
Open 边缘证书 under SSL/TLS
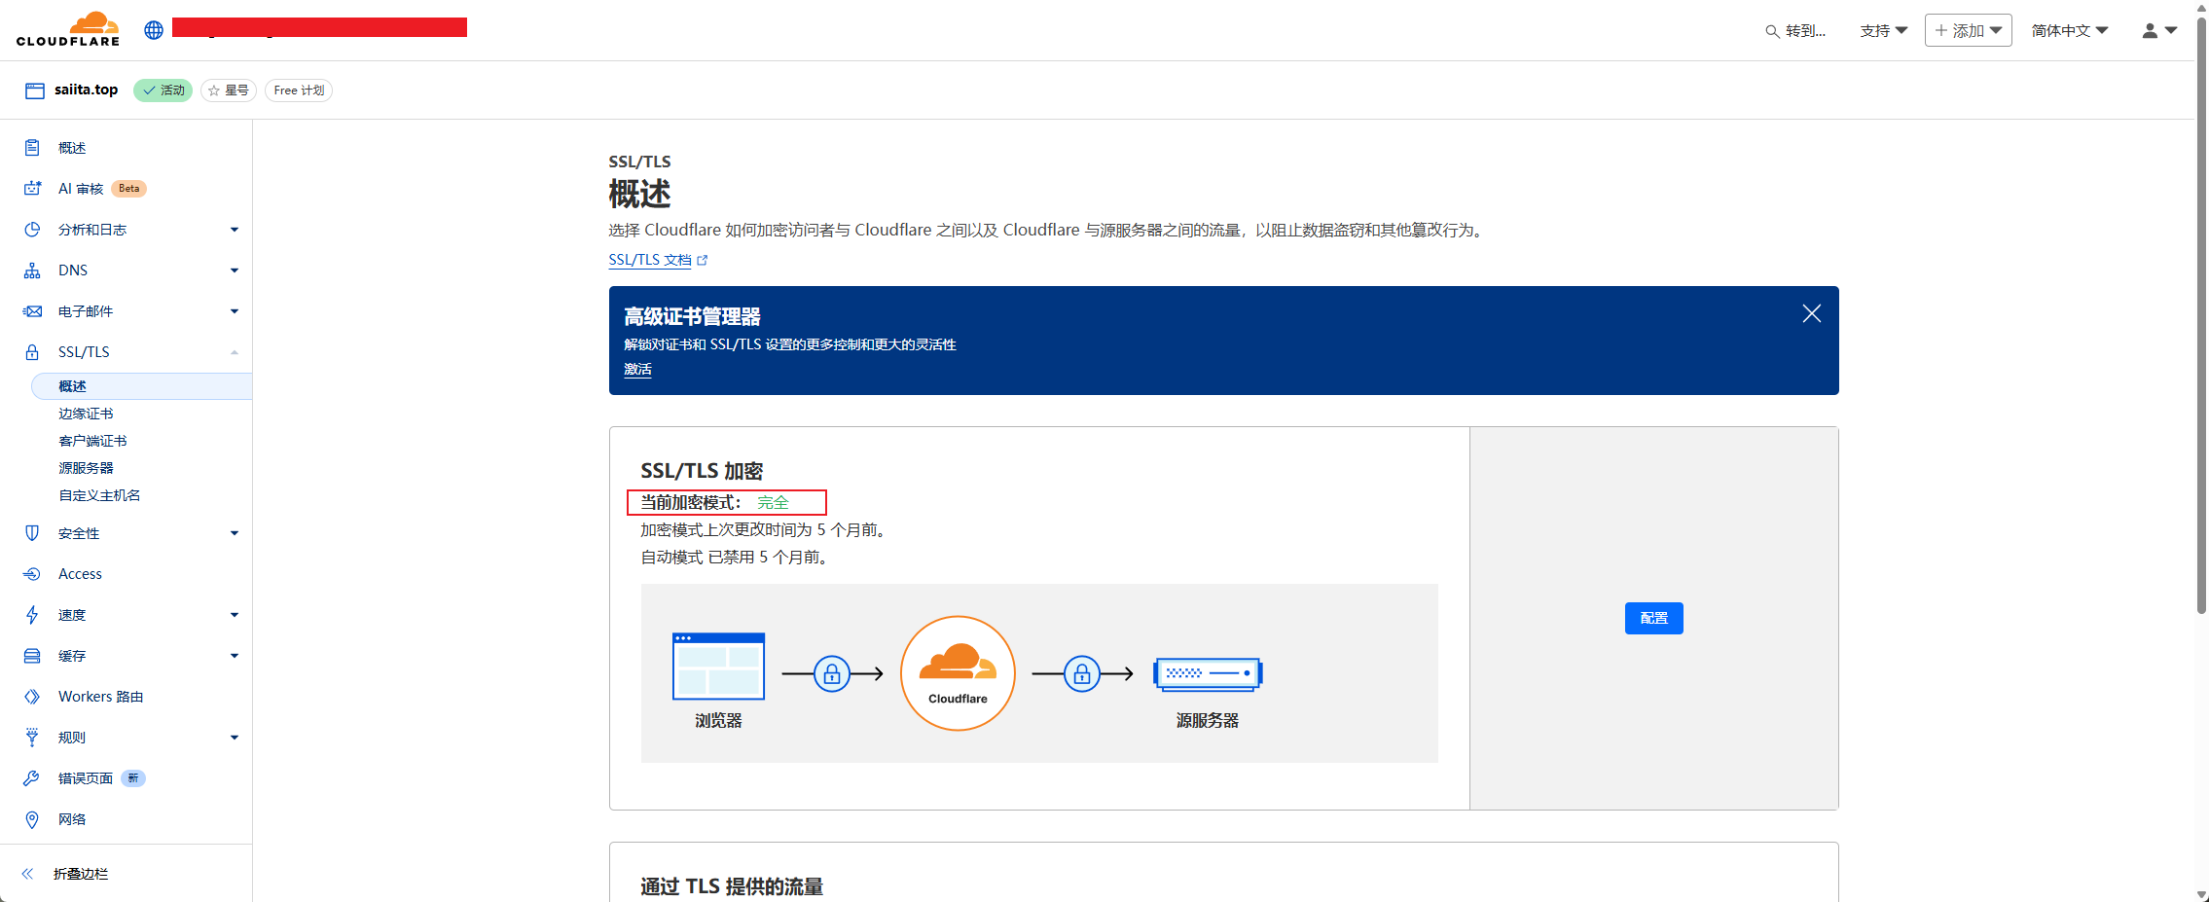click(86, 414)
